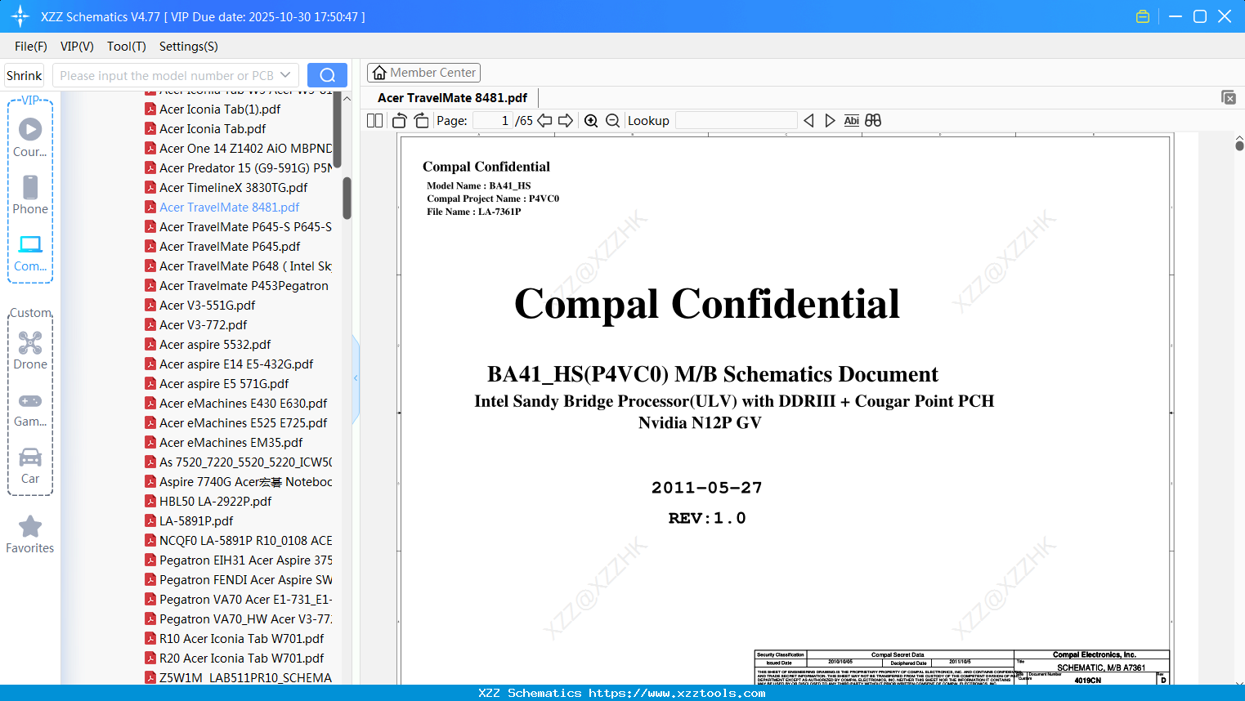The image size is (1245, 701).
Task: Open Acer TravelMate P648 file
Action: 238,266
